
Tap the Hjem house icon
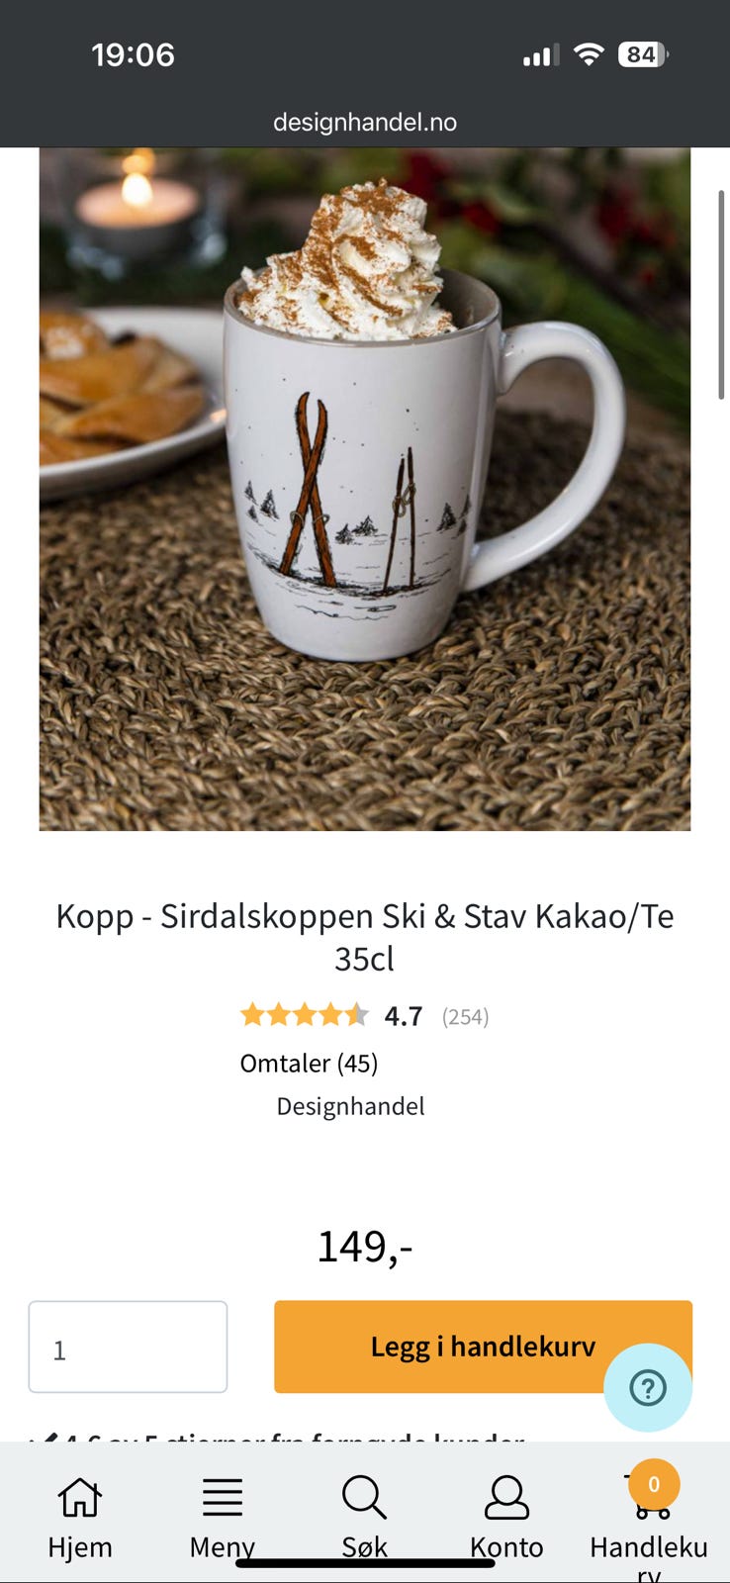click(80, 1497)
